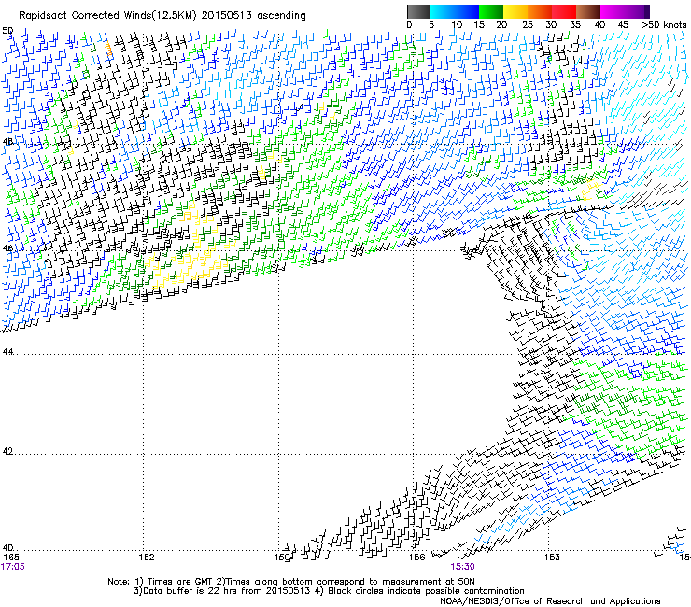Click the latitude label '50'
This screenshot has height=607, width=691.
[x=7, y=31]
